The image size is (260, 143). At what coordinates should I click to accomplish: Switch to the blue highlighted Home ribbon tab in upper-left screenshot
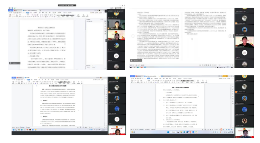[28, 13]
